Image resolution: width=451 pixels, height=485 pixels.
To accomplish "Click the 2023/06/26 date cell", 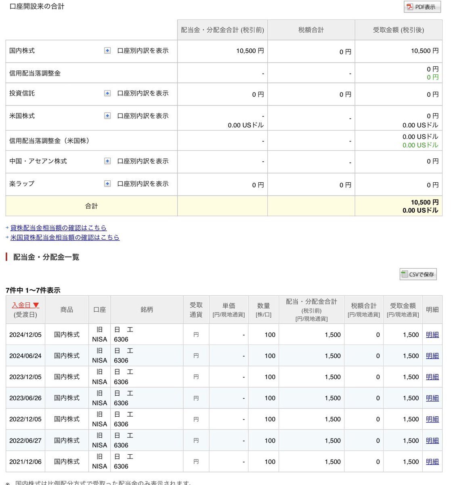I will tap(25, 398).
